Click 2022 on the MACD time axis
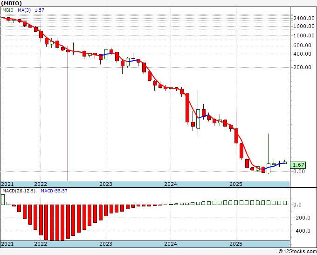The height and width of the screenshot is (255, 317). click(x=41, y=244)
